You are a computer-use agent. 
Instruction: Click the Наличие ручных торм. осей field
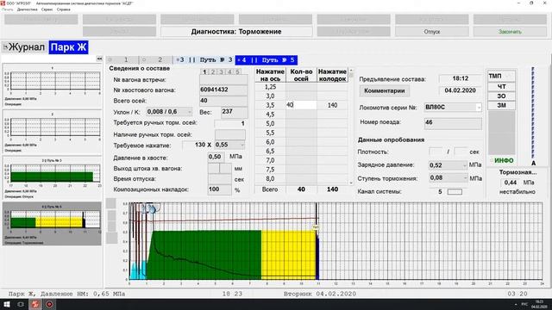coord(230,134)
